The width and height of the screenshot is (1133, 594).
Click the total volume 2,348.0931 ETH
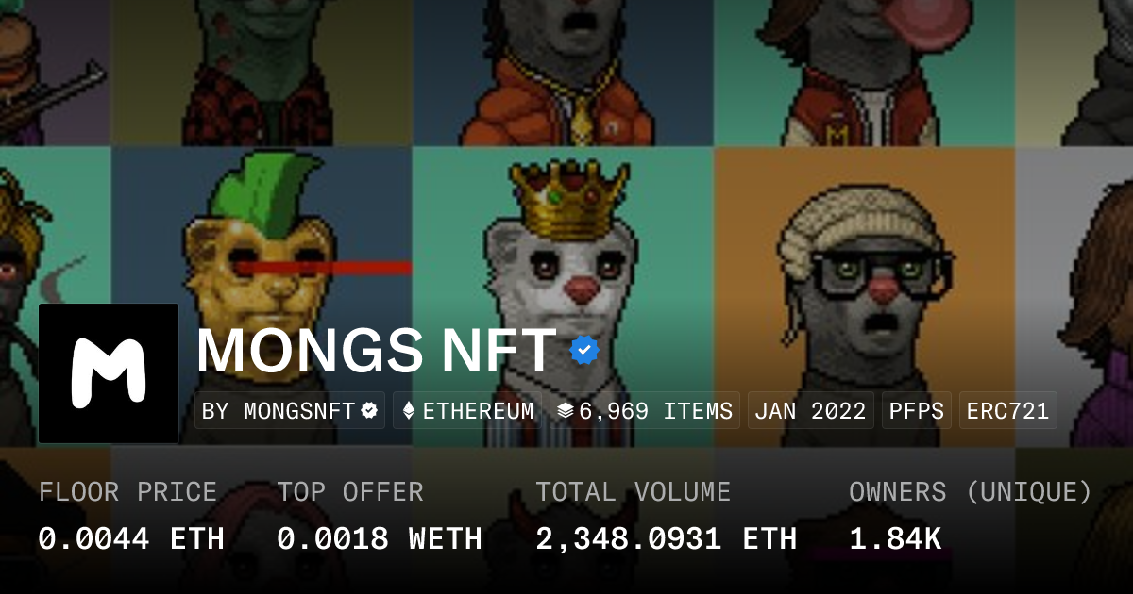pyautogui.click(x=667, y=538)
